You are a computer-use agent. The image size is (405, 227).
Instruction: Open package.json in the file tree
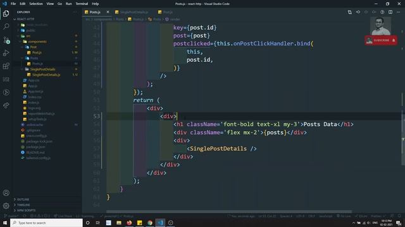35,147
